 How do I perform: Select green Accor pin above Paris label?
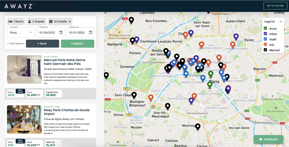pyautogui.click(x=211, y=74)
